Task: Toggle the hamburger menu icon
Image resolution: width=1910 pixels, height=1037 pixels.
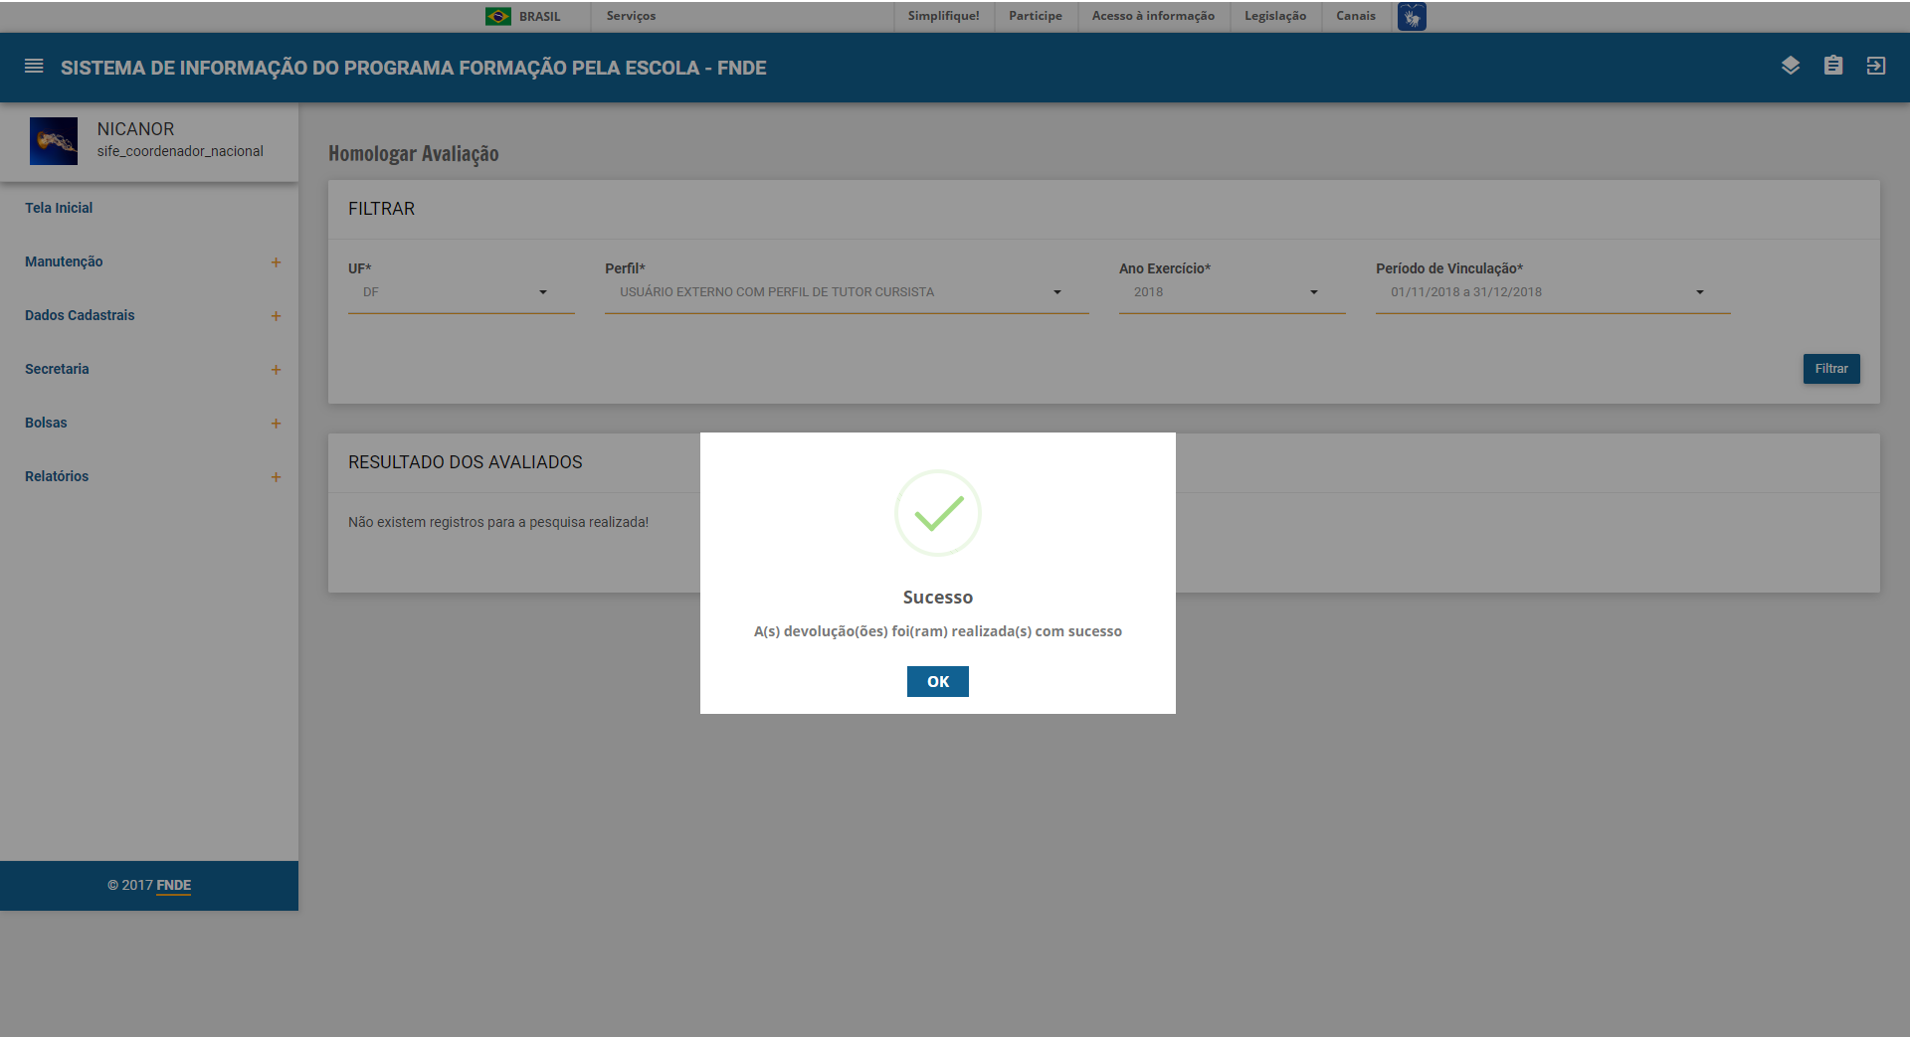Action: point(34,67)
